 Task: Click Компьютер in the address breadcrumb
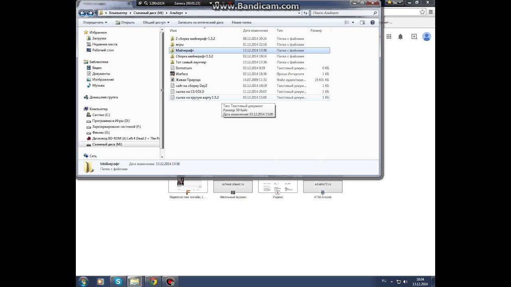pyautogui.click(x=118, y=13)
